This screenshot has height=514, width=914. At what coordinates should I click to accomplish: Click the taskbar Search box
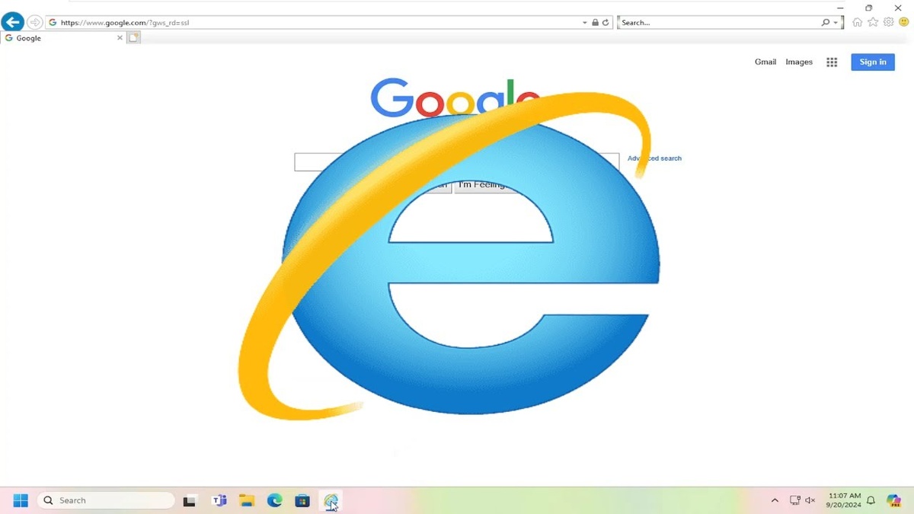click(x=106, y=500)
